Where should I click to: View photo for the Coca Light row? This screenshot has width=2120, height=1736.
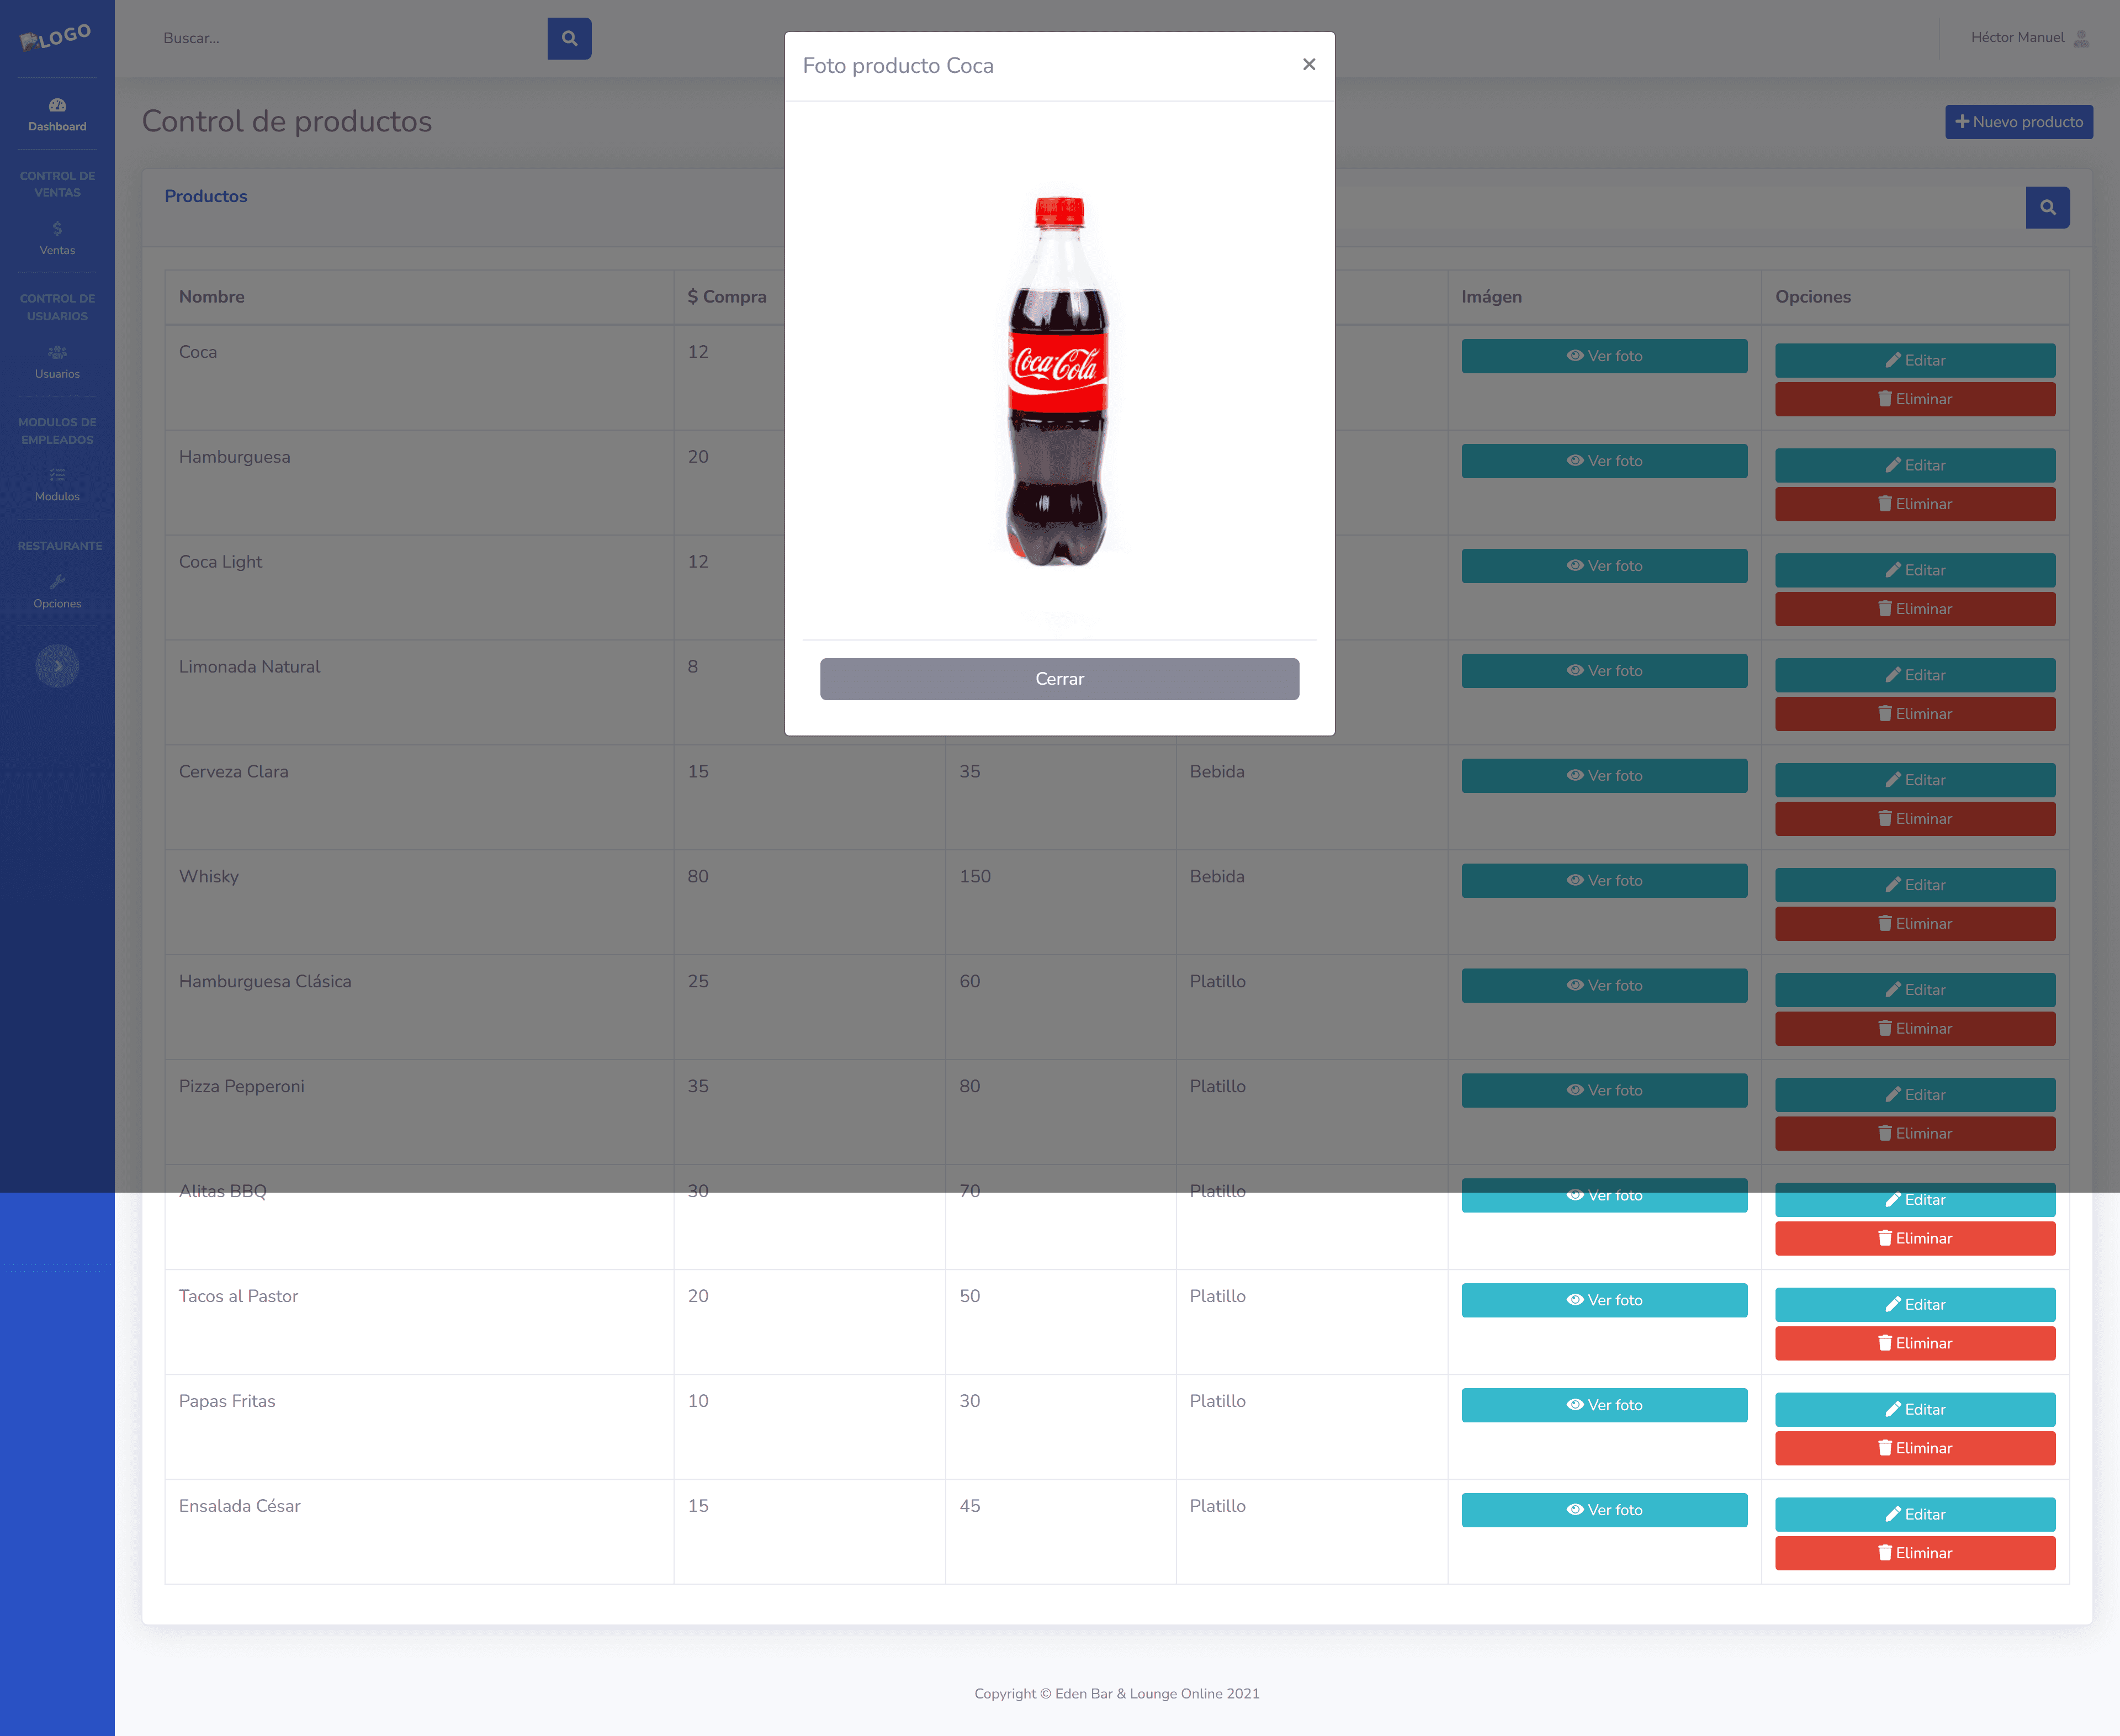coord(1604,566)
